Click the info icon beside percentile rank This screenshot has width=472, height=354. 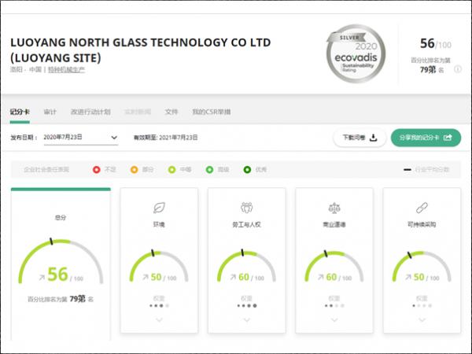[x=457, y=69]
